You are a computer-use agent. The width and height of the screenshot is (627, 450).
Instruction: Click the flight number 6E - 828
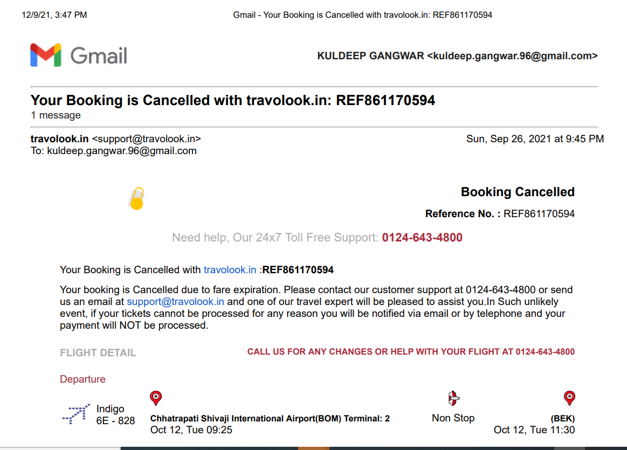115,420
